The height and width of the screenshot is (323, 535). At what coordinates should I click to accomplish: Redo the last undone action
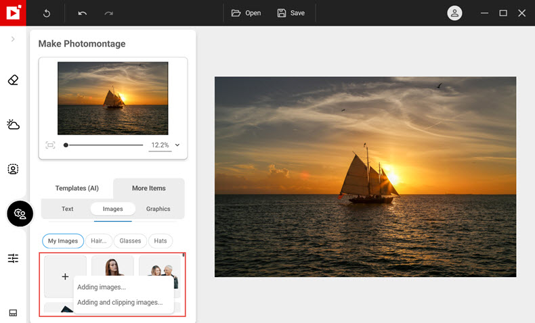coord(108,14)
